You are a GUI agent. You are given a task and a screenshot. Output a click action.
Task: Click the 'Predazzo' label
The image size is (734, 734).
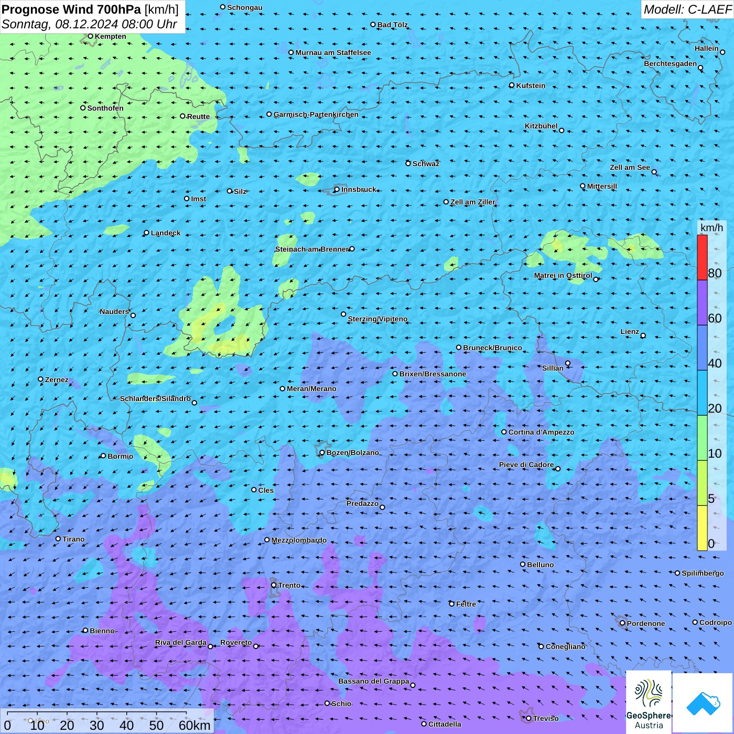click(x=362, y=503)
